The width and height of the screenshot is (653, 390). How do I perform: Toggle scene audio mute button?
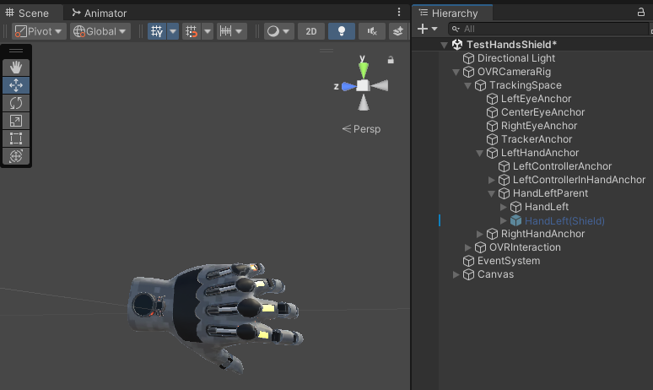coord(372,31)
